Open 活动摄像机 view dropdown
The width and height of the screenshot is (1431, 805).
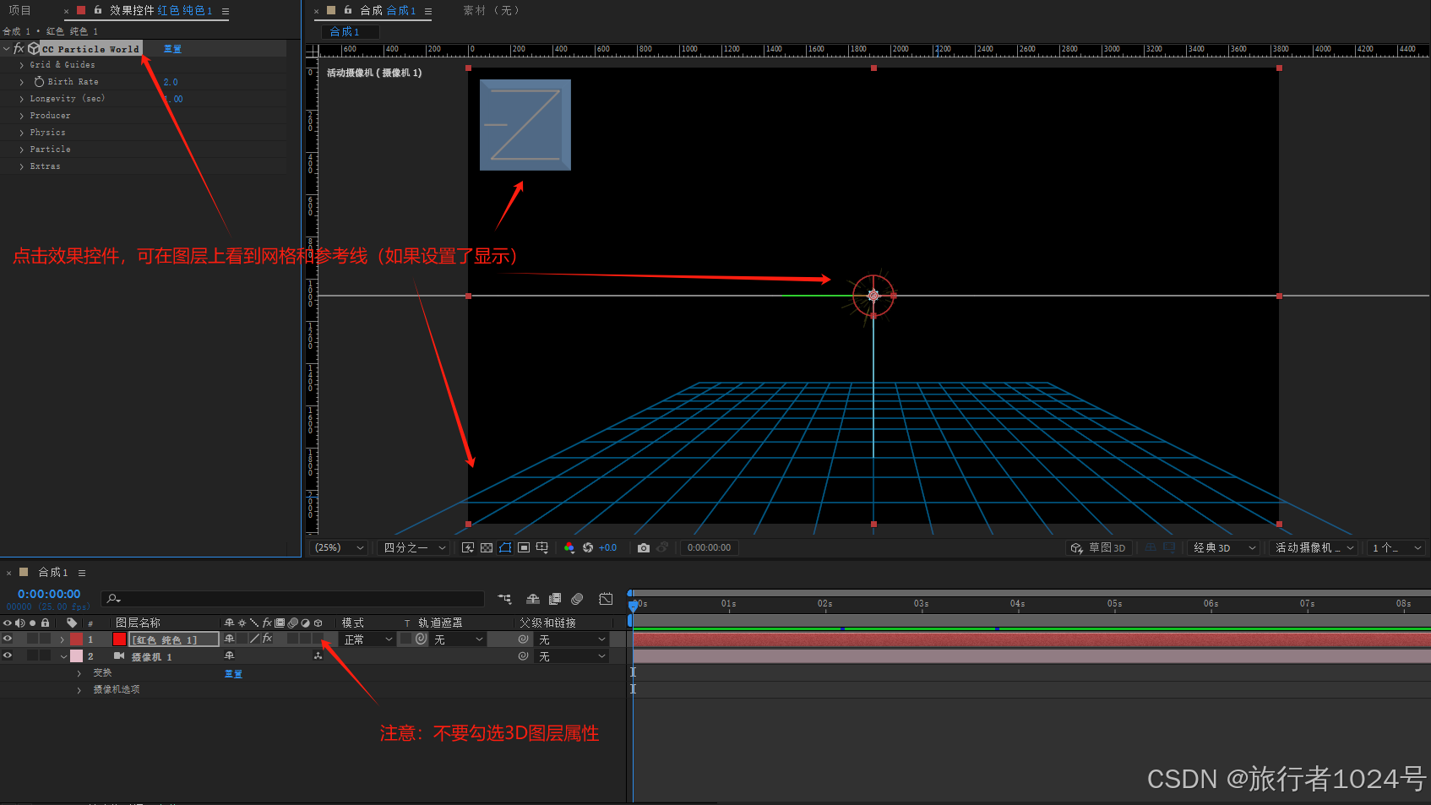[1314, 547]
